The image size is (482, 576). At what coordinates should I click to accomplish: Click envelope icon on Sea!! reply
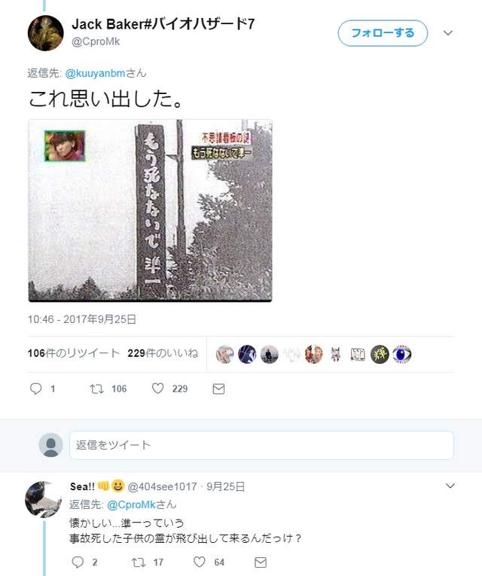(x=261, y=562)
